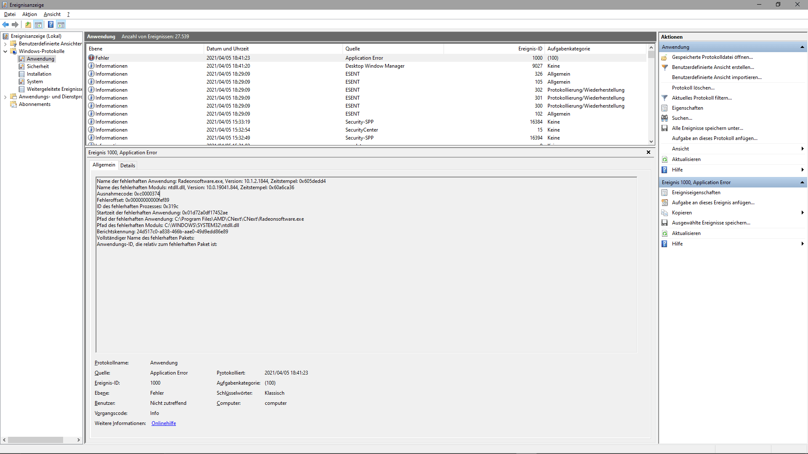Click the red Fehler icon in first event row
The height and width of the screenshot is (454, 808).
pos(91,58)
